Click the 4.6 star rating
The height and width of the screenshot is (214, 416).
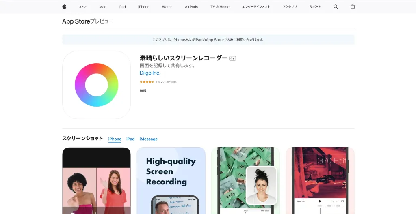[158, 82]
